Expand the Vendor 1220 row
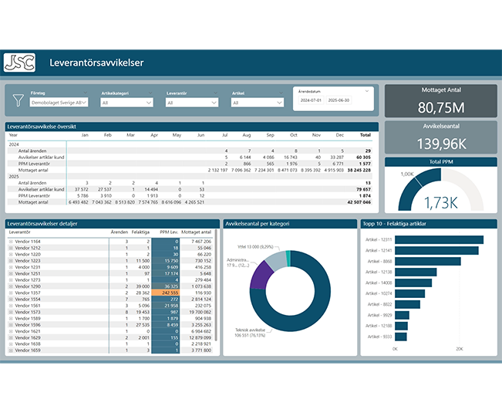 [11, 255]
